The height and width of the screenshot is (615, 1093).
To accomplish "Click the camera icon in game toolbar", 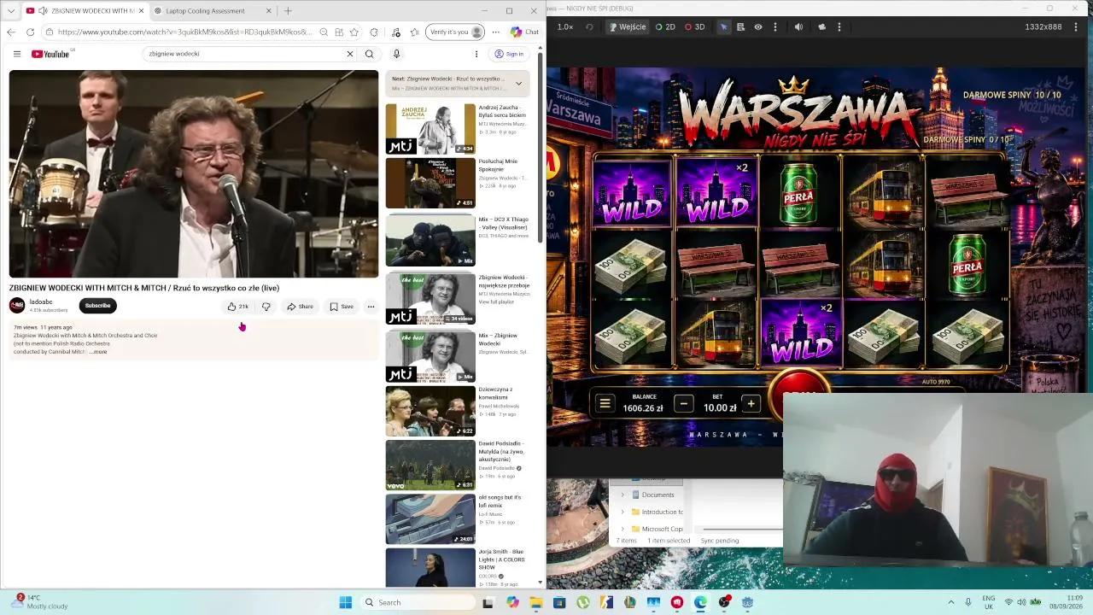I will coord(822,26).
